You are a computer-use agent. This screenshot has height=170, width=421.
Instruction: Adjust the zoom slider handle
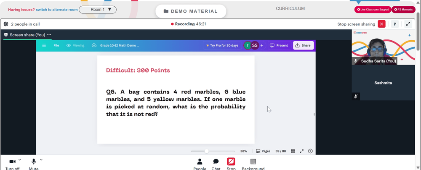coord(206,151)
